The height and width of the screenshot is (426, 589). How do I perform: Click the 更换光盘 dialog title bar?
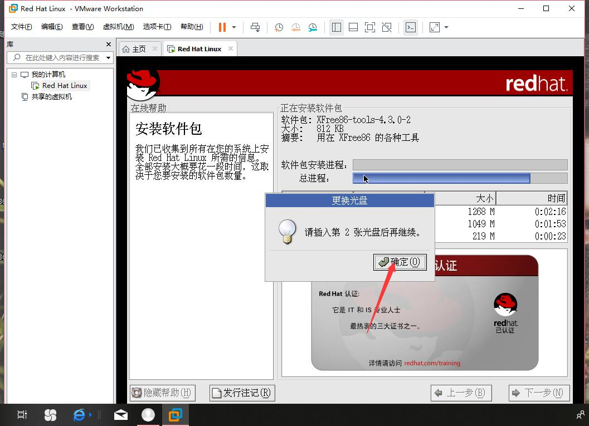[x=350, y=200]
